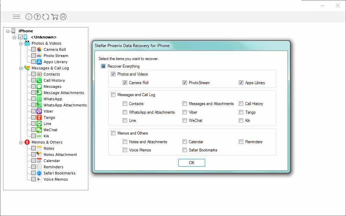Click the dialog title bar text
The height and width of the screenshot is (216, 346).
tap(132, 45)
